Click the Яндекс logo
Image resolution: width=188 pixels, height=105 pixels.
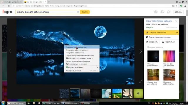7,12
